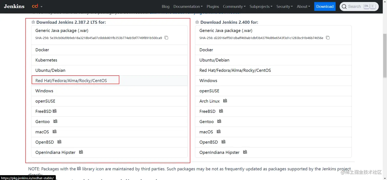The image size is (387, 180).
Task: Click the library icon in the NOTE text
Action: (x=79, y=168)
